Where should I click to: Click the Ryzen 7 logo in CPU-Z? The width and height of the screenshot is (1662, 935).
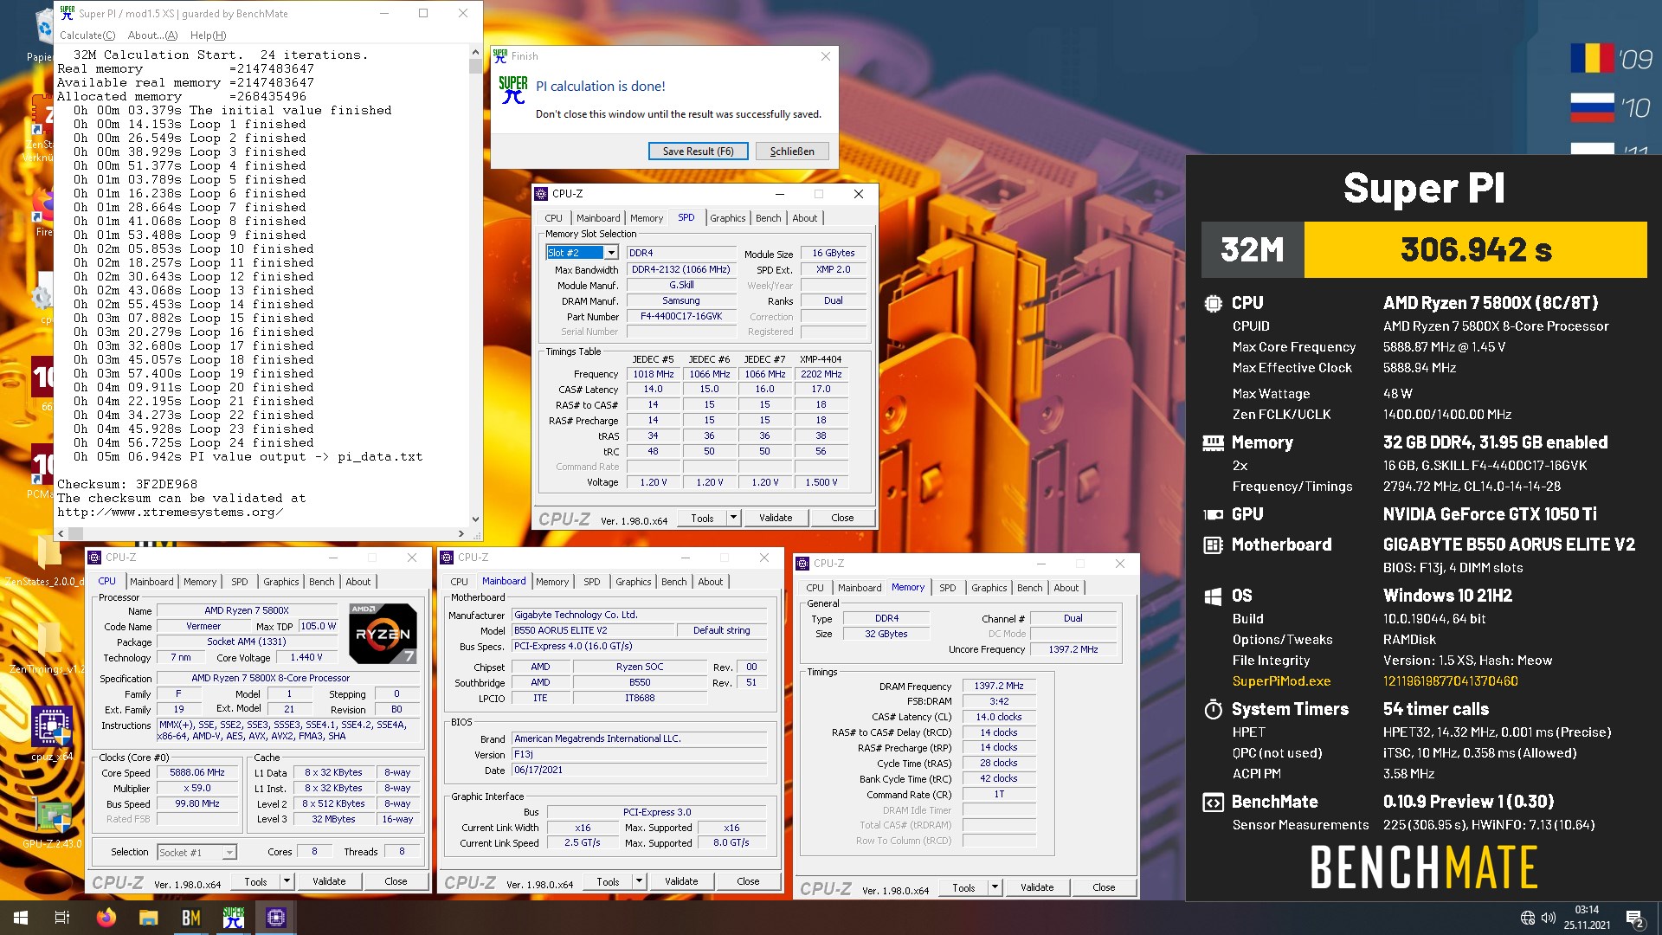383,634
